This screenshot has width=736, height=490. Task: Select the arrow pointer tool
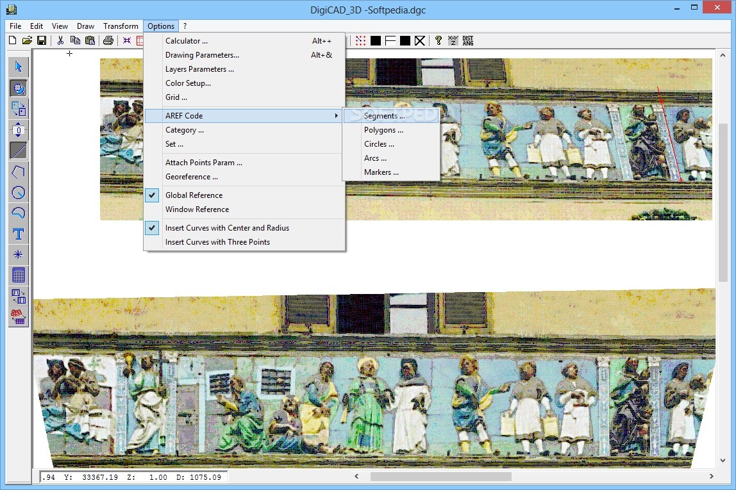(x=19, y=67)
